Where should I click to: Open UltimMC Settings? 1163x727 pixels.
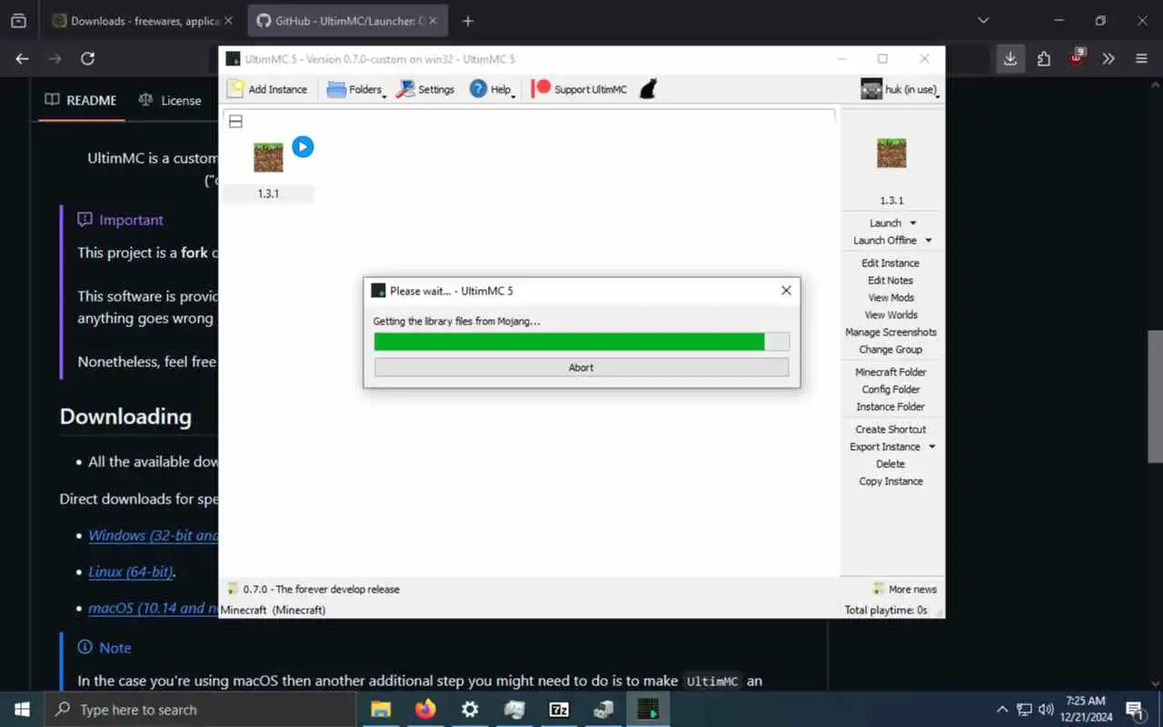click(424, 89)
